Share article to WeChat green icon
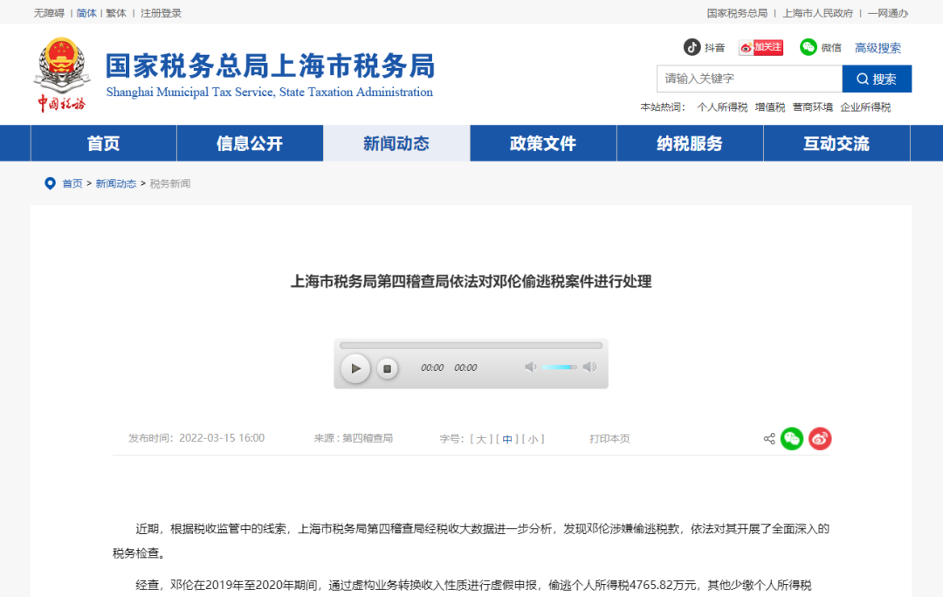 791,439
